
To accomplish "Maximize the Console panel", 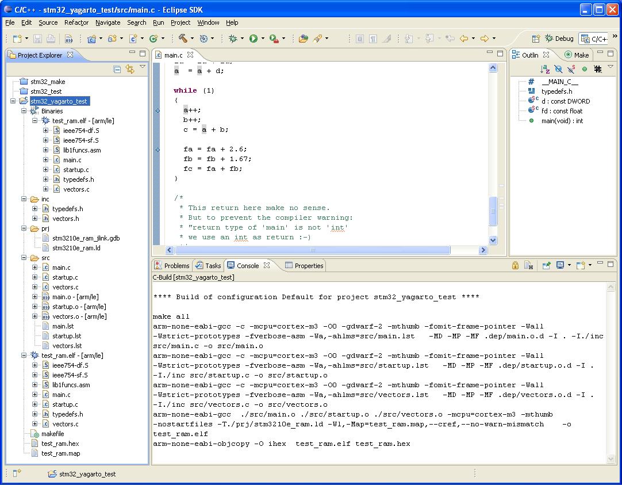I will click(x=611, y=263).
